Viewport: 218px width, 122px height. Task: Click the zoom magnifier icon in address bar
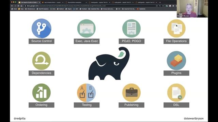pyautogui.click(x=160, y=6)
